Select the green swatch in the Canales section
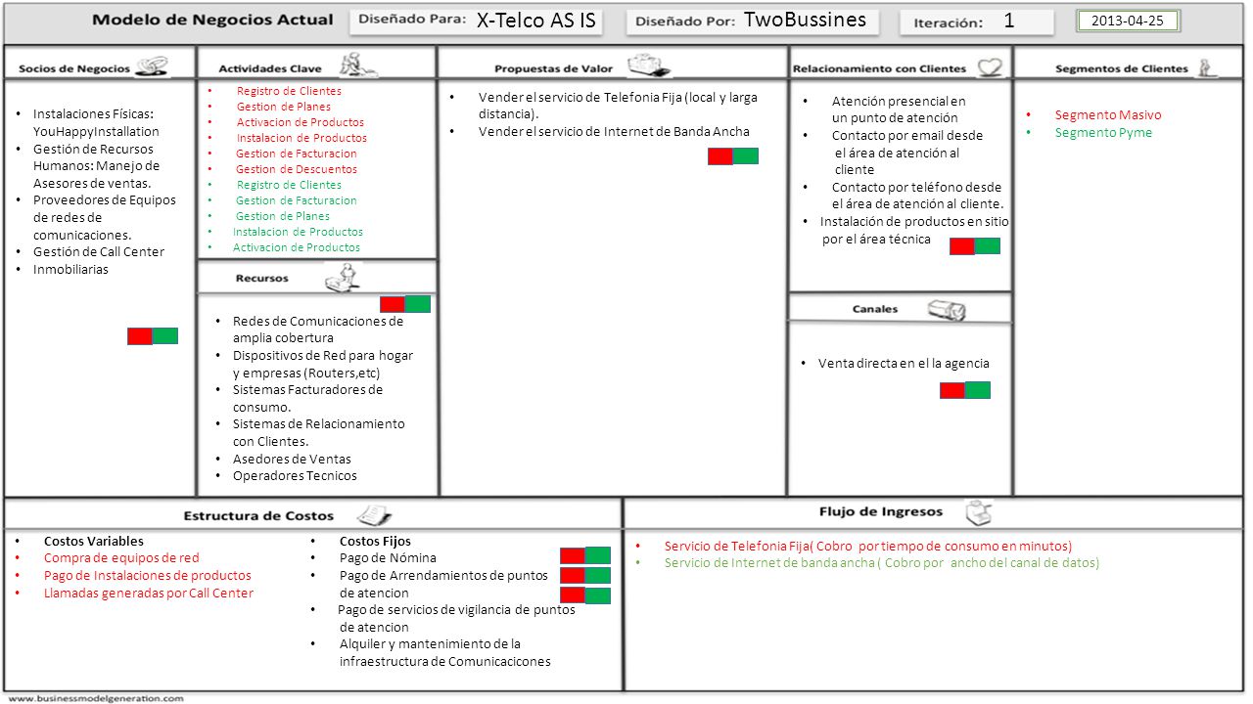The height and width of the screenshot is (704, 1253). coord(977,390)
